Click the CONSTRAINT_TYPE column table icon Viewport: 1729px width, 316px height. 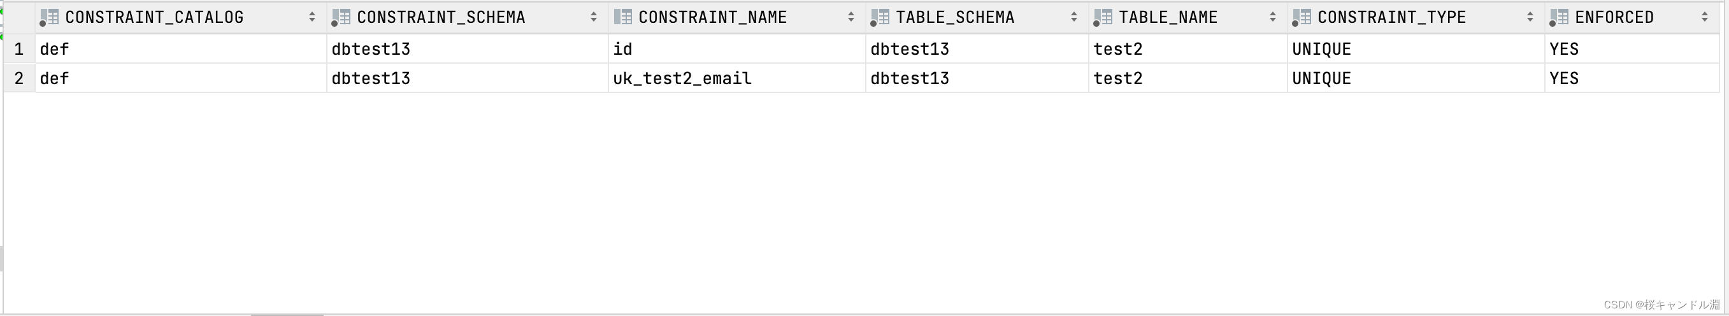click(x=1302, y=17)
